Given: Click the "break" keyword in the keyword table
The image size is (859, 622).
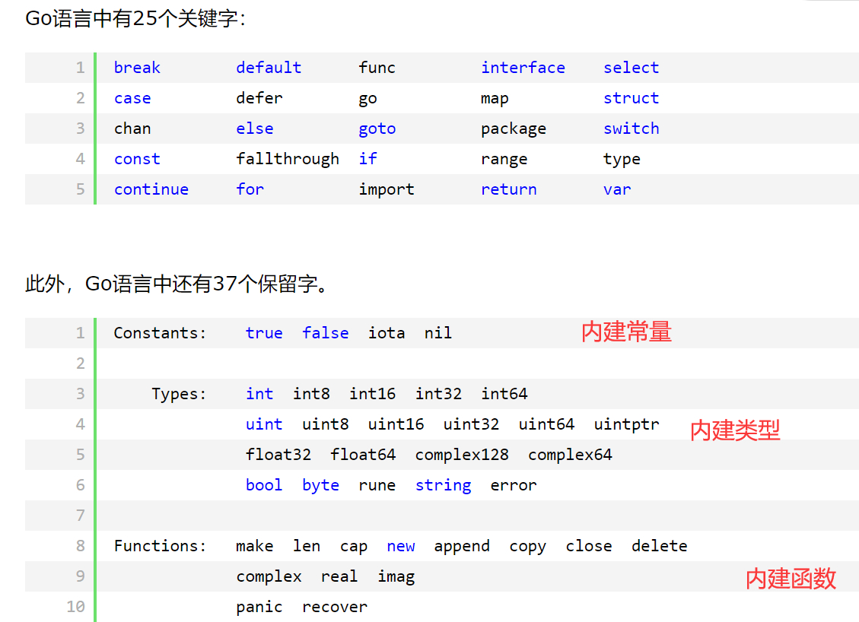Looking at the screenshot, I should click(x=137, y=68).
